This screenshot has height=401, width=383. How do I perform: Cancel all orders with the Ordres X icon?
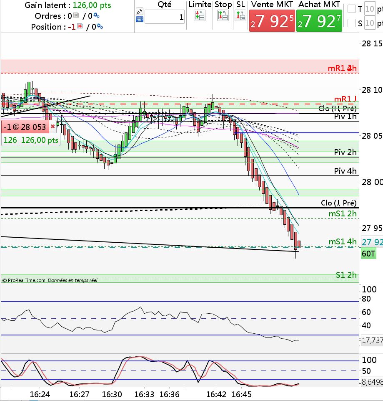(76, 15)
